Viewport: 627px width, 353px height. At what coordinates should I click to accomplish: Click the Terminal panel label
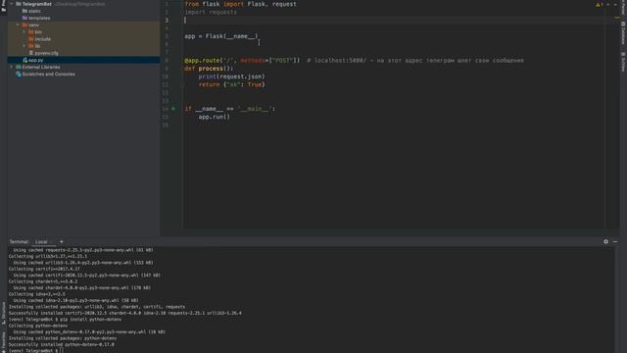[19, 242]
